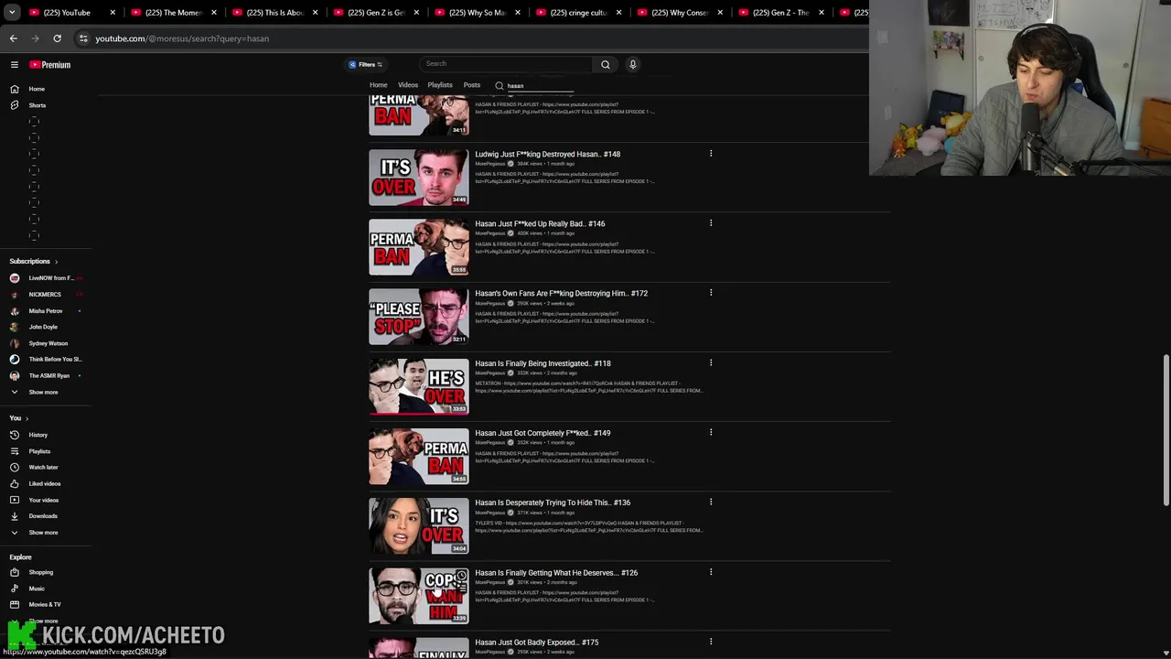Switch to channel Videos tab
This screenshot has height=659, width=1171.
coord(408,85)
